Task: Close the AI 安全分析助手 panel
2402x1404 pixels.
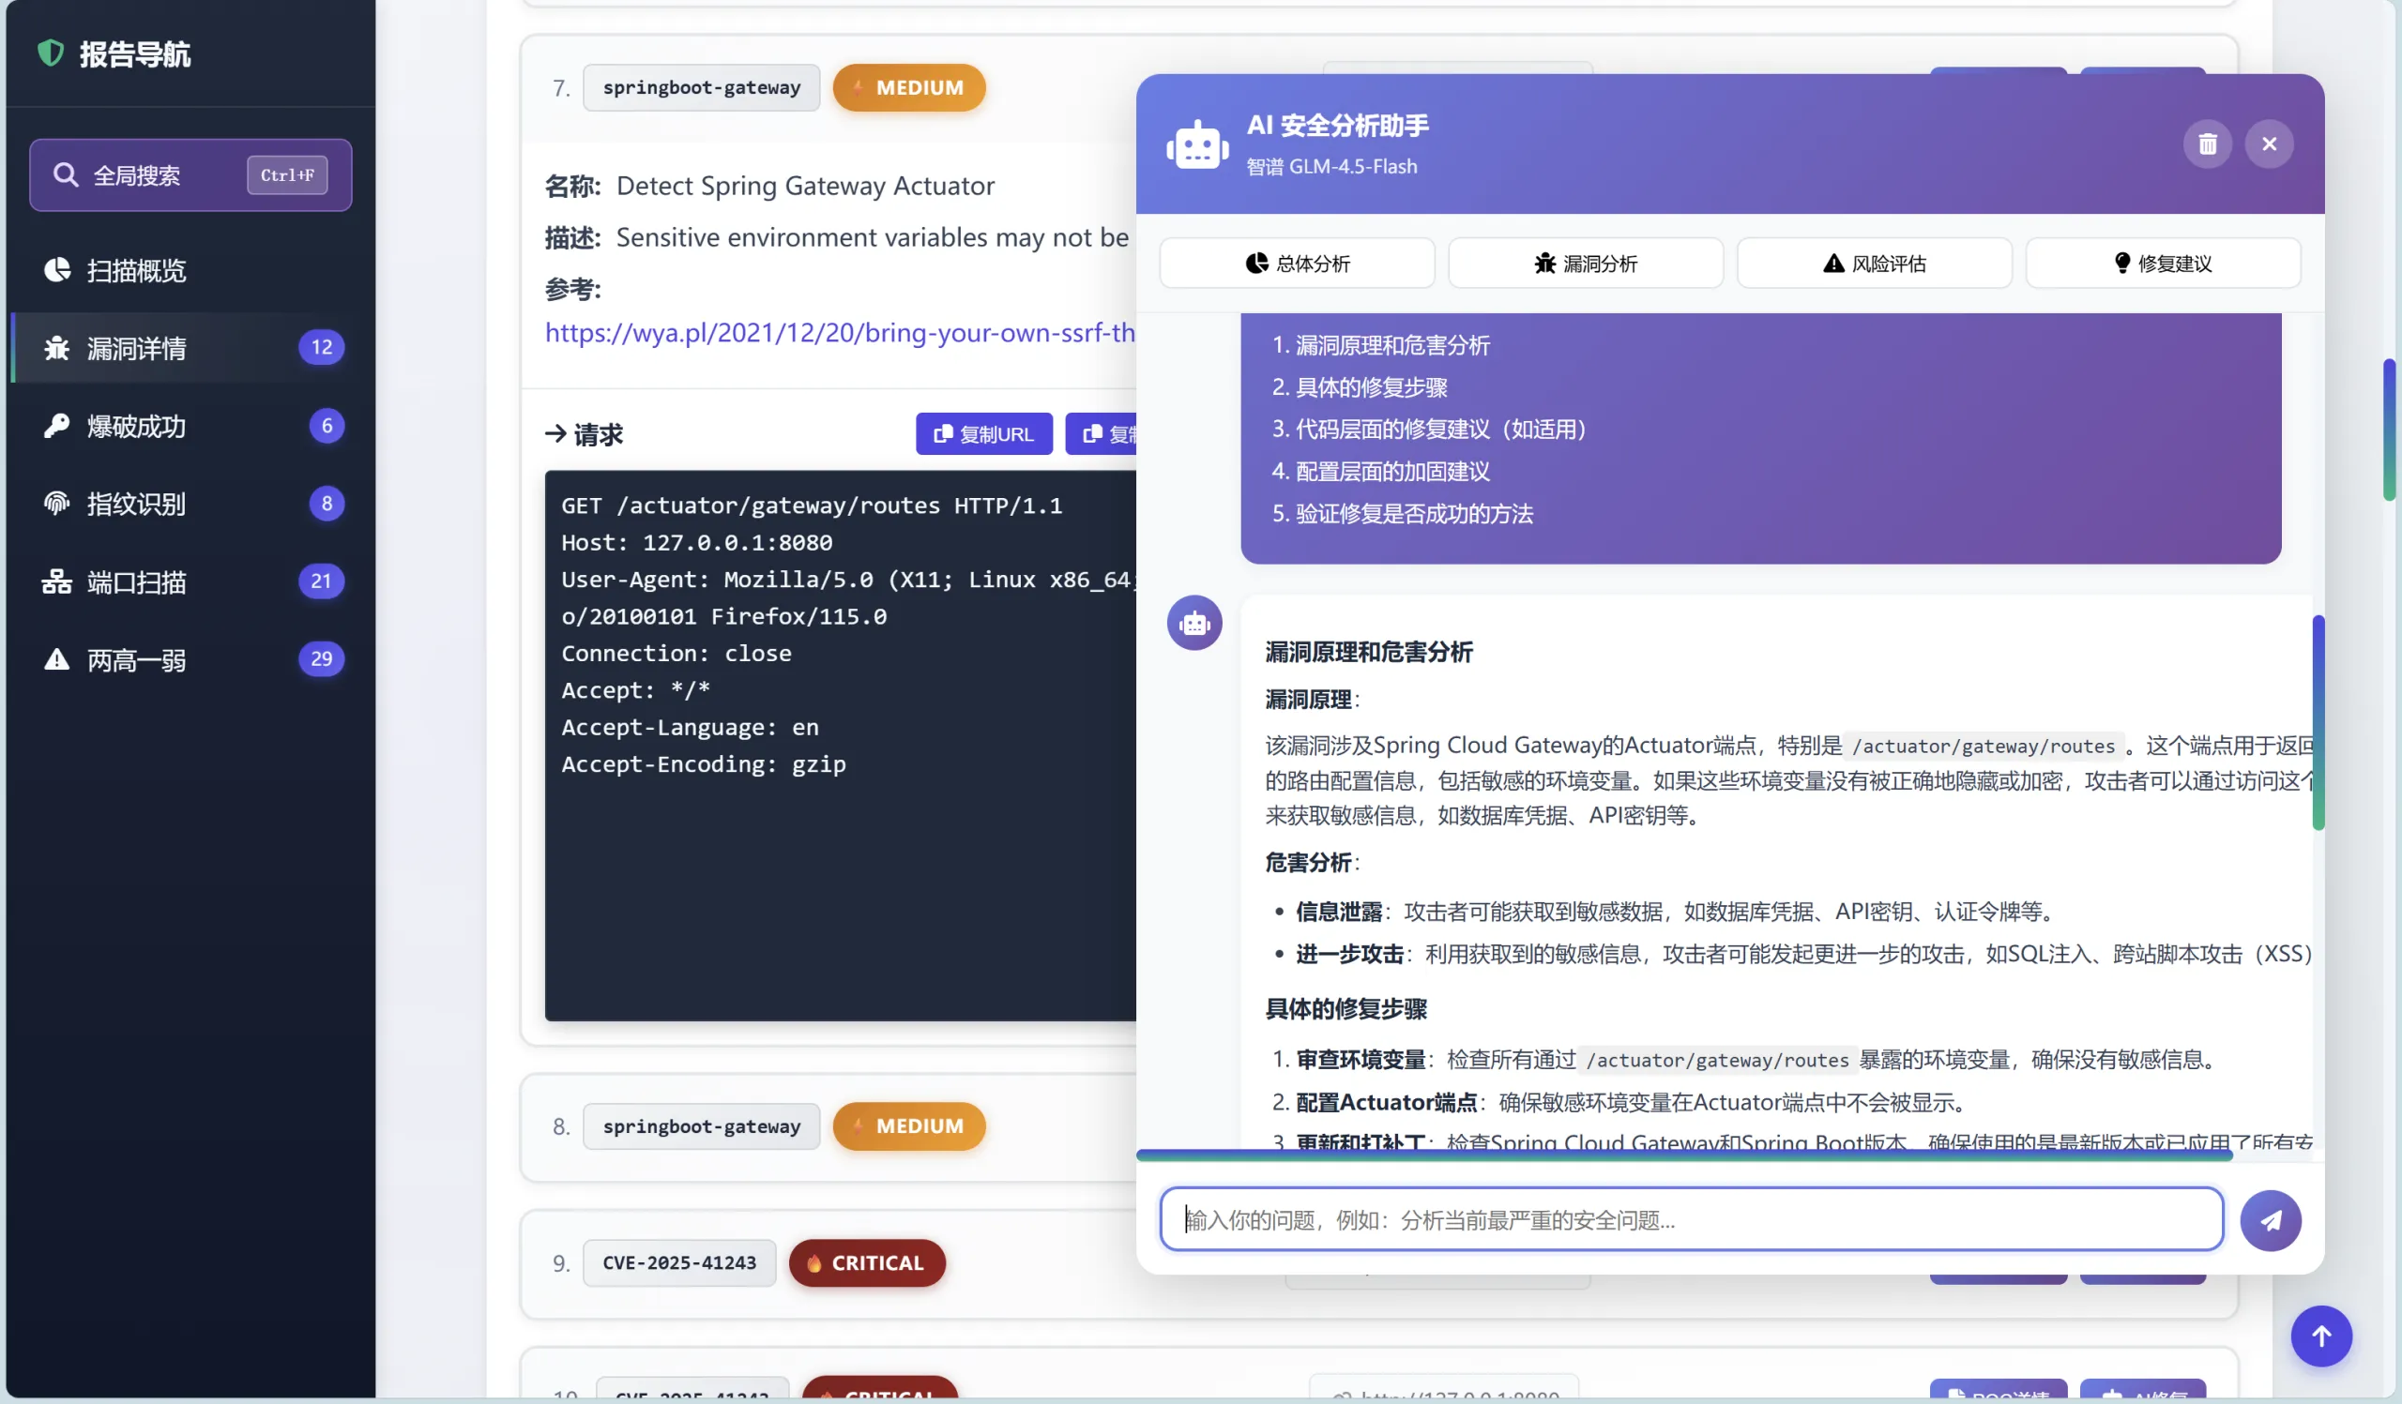Action: (x=2270, y=143)
